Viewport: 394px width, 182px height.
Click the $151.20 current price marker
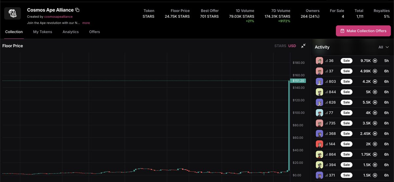coord(298,81)
